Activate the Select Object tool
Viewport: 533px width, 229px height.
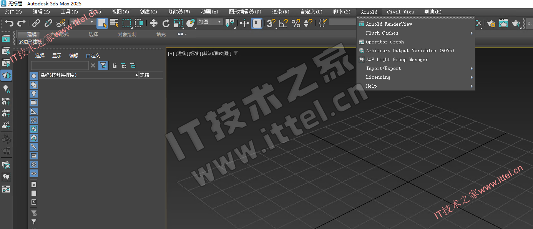(102, 23)
